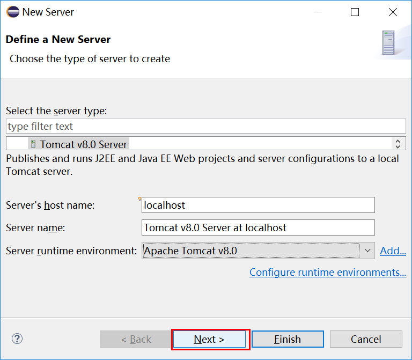Minimize the New Server window
Viewport: 412px width, 360px height.
pyautogui.click(x=318, y=12)
